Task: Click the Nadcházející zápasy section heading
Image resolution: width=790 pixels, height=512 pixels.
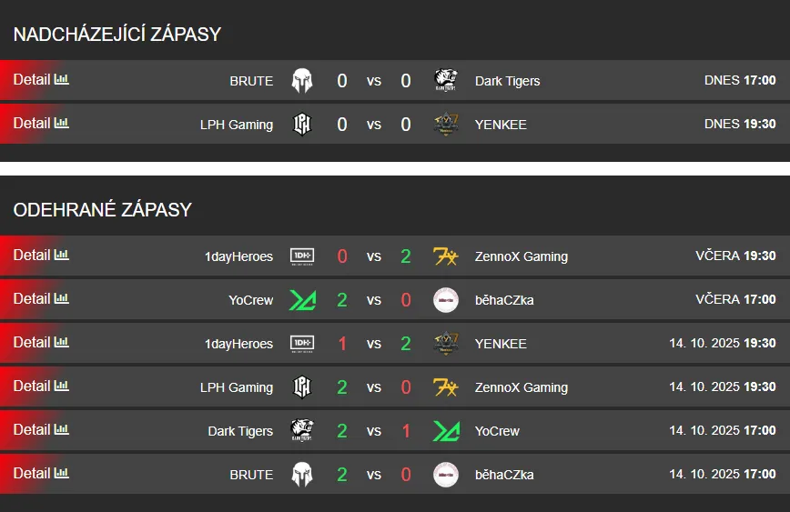Action: [x=116, y=35]
